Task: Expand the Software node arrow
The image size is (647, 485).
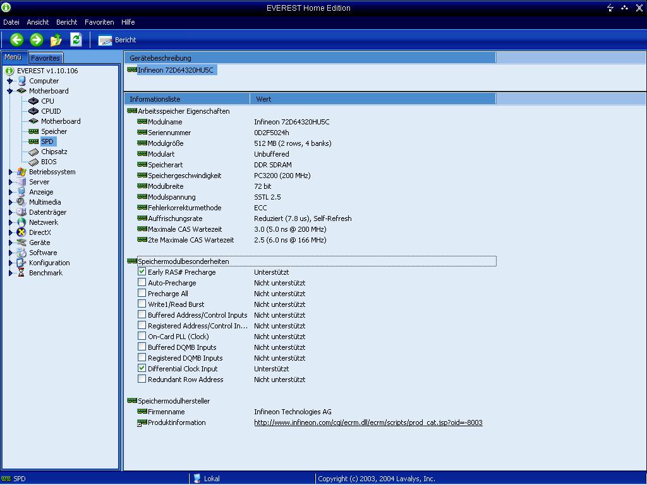Action: (x=10, y=253)
